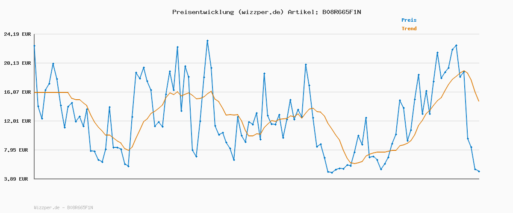Select the highest blue price peak mid-chart

pyautogui.click(x=207, y=41)
